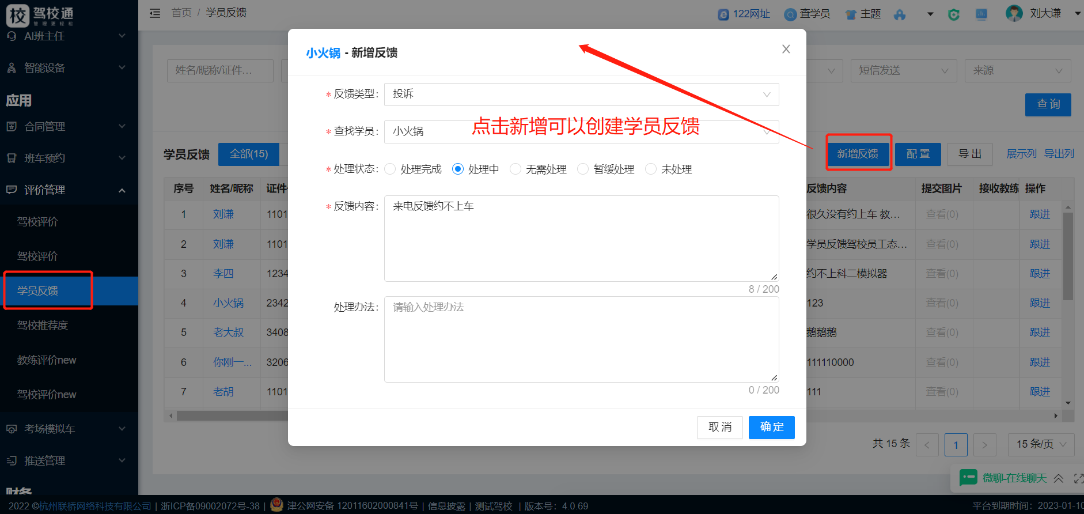Viewport: 1084px width, 514px height.
Task: Open the dropdown arrow beside organization icon
Action: pyautogui.click(x=930, y=14)
